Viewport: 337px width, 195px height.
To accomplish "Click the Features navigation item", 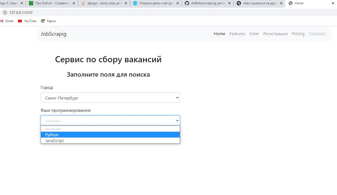I will pyautogui.click(x=237, y=33).
